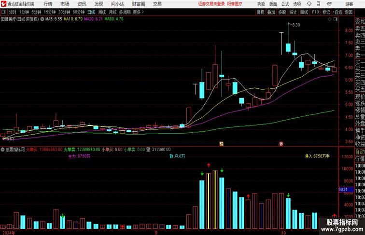Click the 标记 mark toolbar button
The width and height of the screenshot is (365, 235).
pyautogui.click(x=326, y=12)
